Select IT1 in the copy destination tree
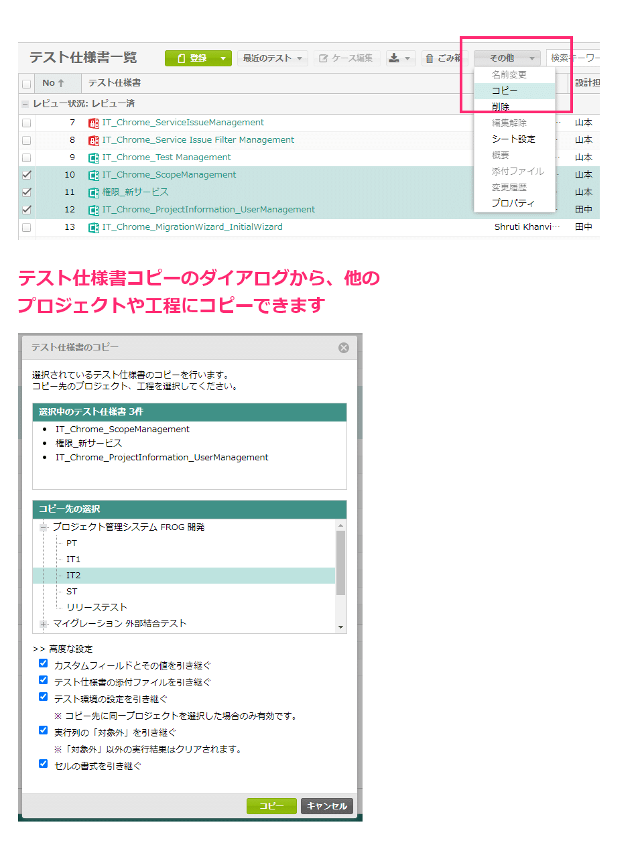This screenshot has width=642, height=847. 73,560
